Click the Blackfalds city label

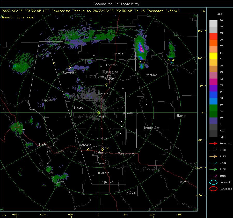click(110, 72)
